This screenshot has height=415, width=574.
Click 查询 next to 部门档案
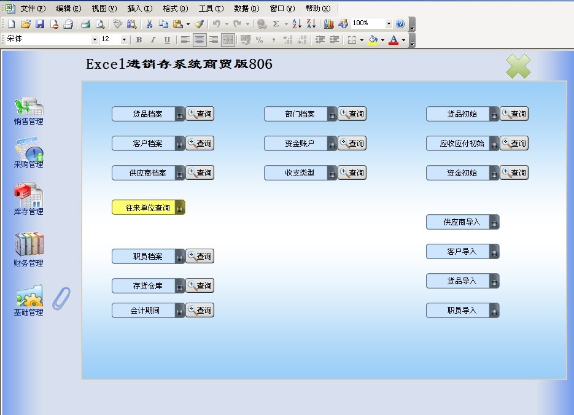point(352,114)
